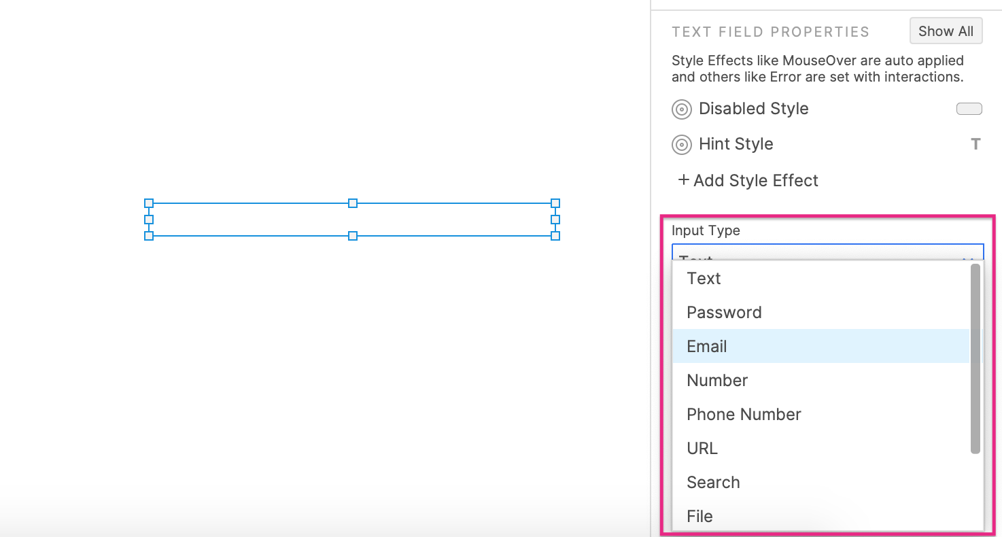Open the Disabled Style shape preview icon
1002x537 pixels.
coord(969,109)
